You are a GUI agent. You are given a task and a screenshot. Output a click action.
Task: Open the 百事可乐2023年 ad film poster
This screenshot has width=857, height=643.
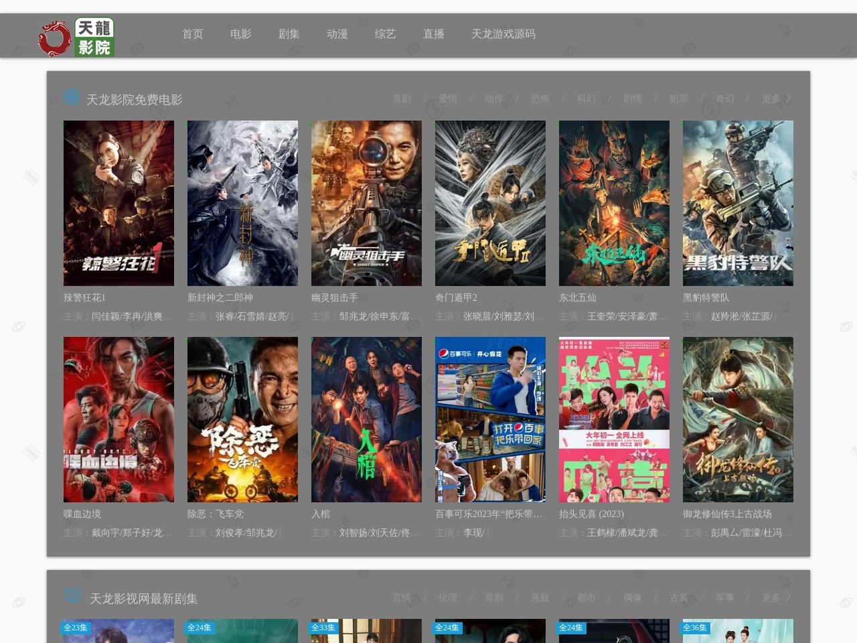pos(490,419)
